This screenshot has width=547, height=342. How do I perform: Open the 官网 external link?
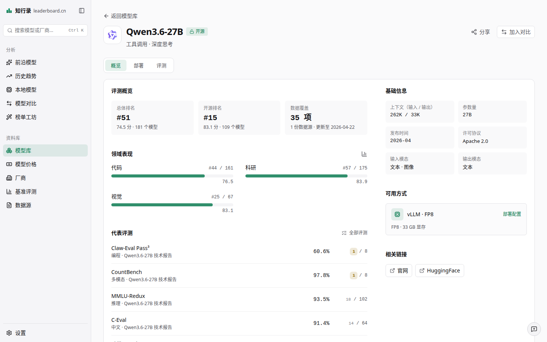point(399,271)
